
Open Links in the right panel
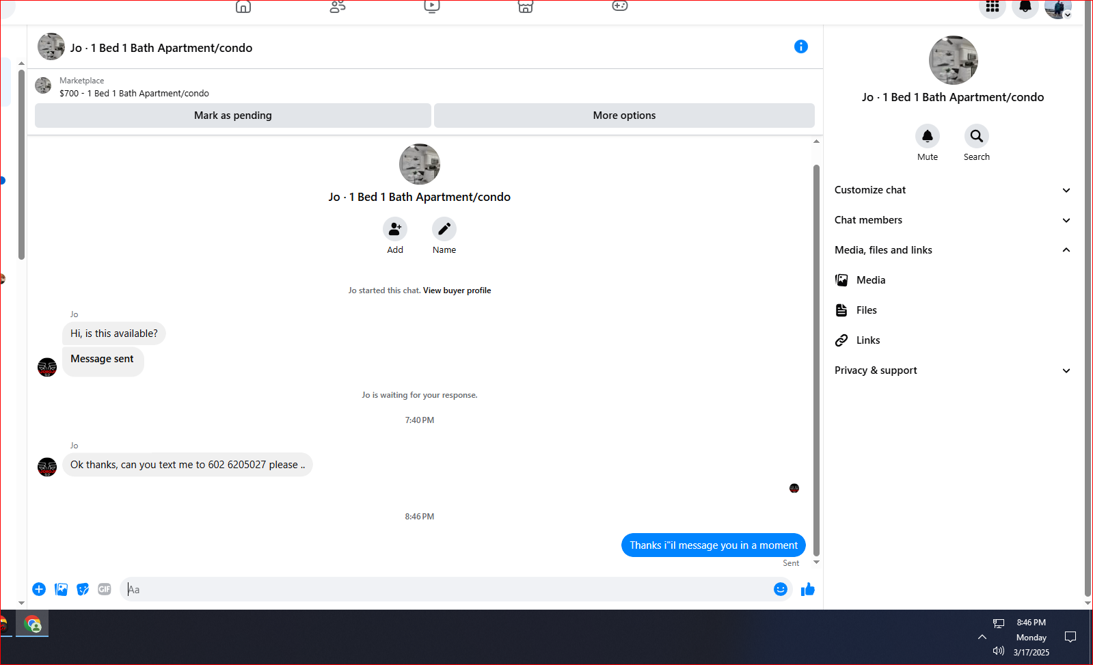[x=953, y=340]
